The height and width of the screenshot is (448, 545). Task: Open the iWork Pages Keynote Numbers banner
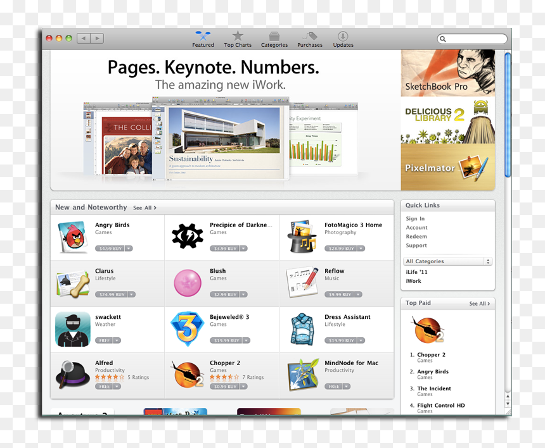(x=226, y=120)
